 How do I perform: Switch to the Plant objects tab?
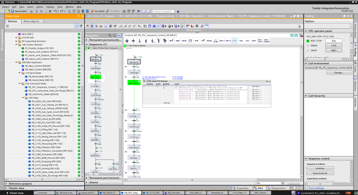[31, 21]
